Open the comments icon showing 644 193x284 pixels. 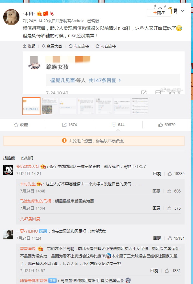[x=114, y=125]
